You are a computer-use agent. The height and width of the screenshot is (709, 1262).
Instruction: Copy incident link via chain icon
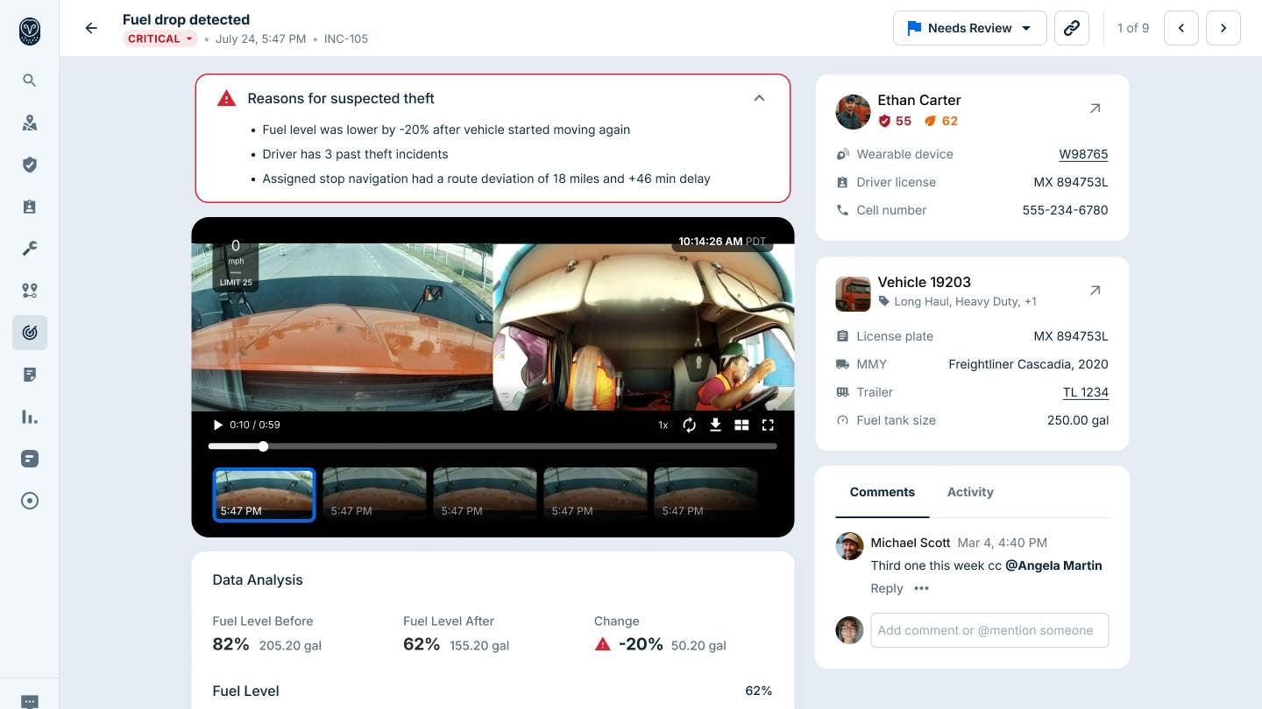tap(1071, 28)
